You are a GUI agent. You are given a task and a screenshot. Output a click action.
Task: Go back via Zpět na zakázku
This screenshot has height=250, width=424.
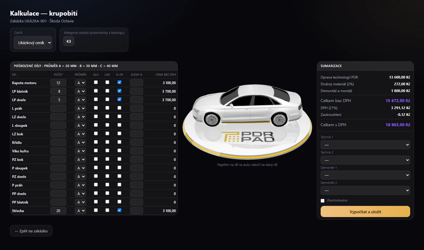point(31,231)
